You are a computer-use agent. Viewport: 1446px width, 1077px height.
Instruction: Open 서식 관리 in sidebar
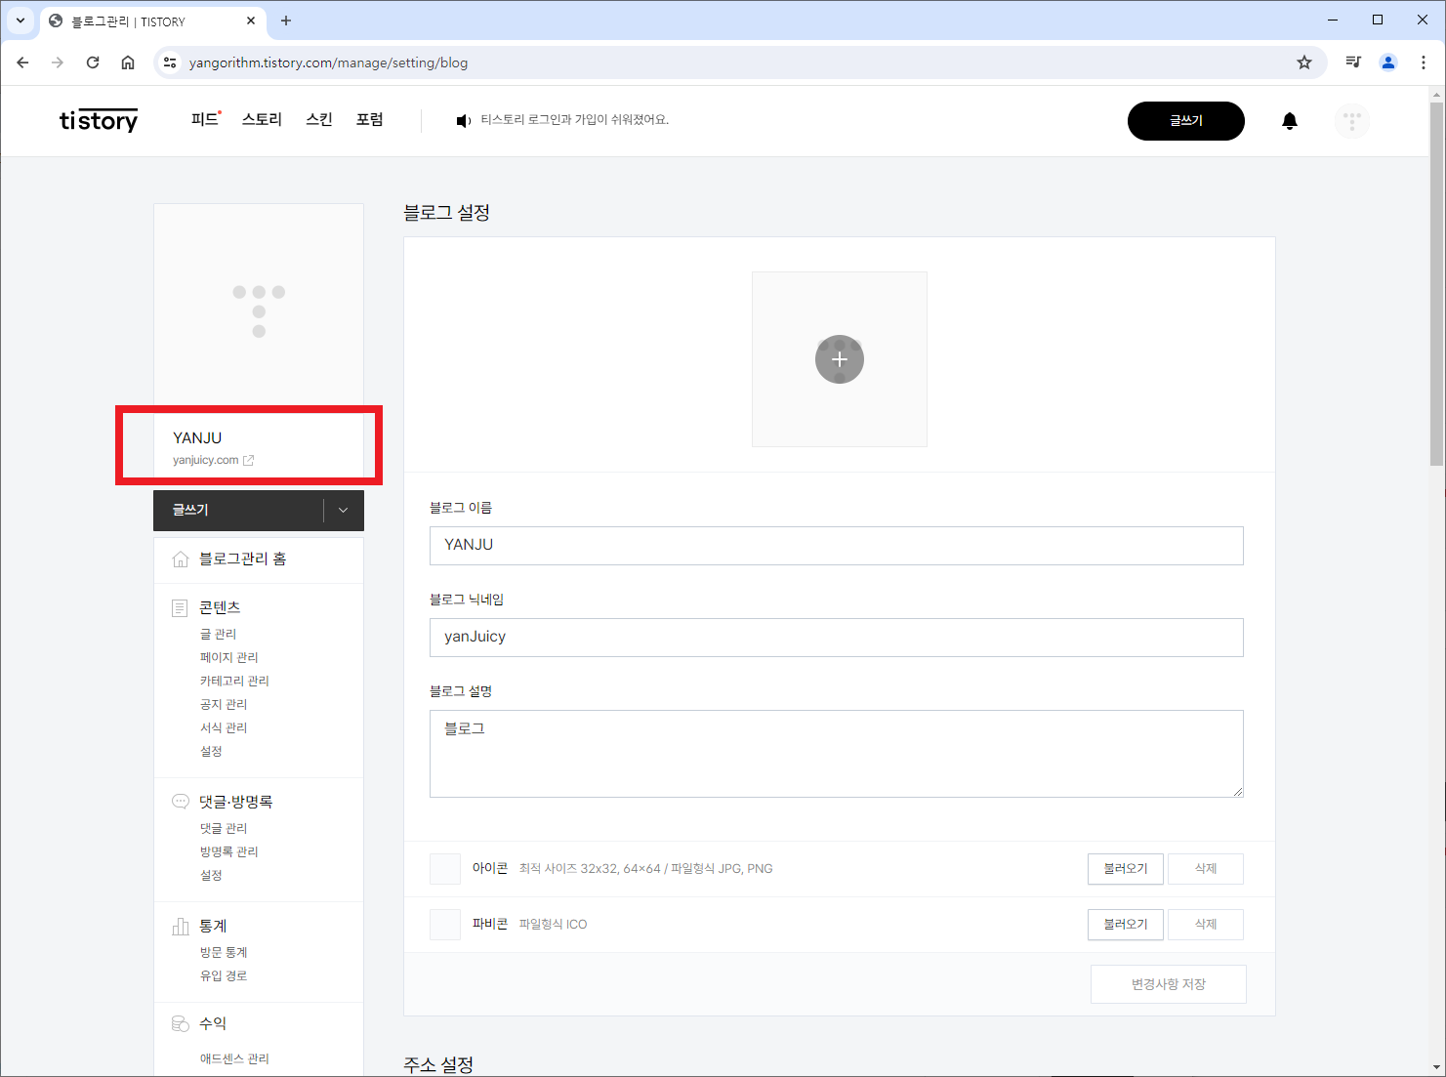tap(224, 728)
